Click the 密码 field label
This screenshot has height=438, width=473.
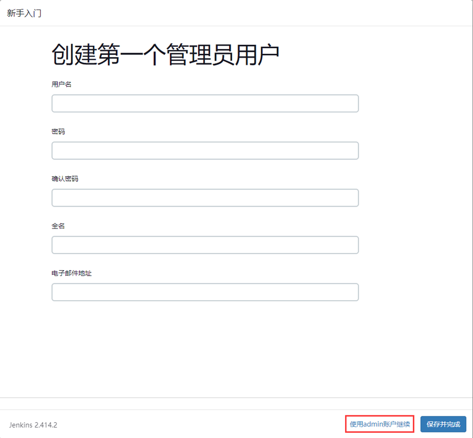tap(58, 131)
